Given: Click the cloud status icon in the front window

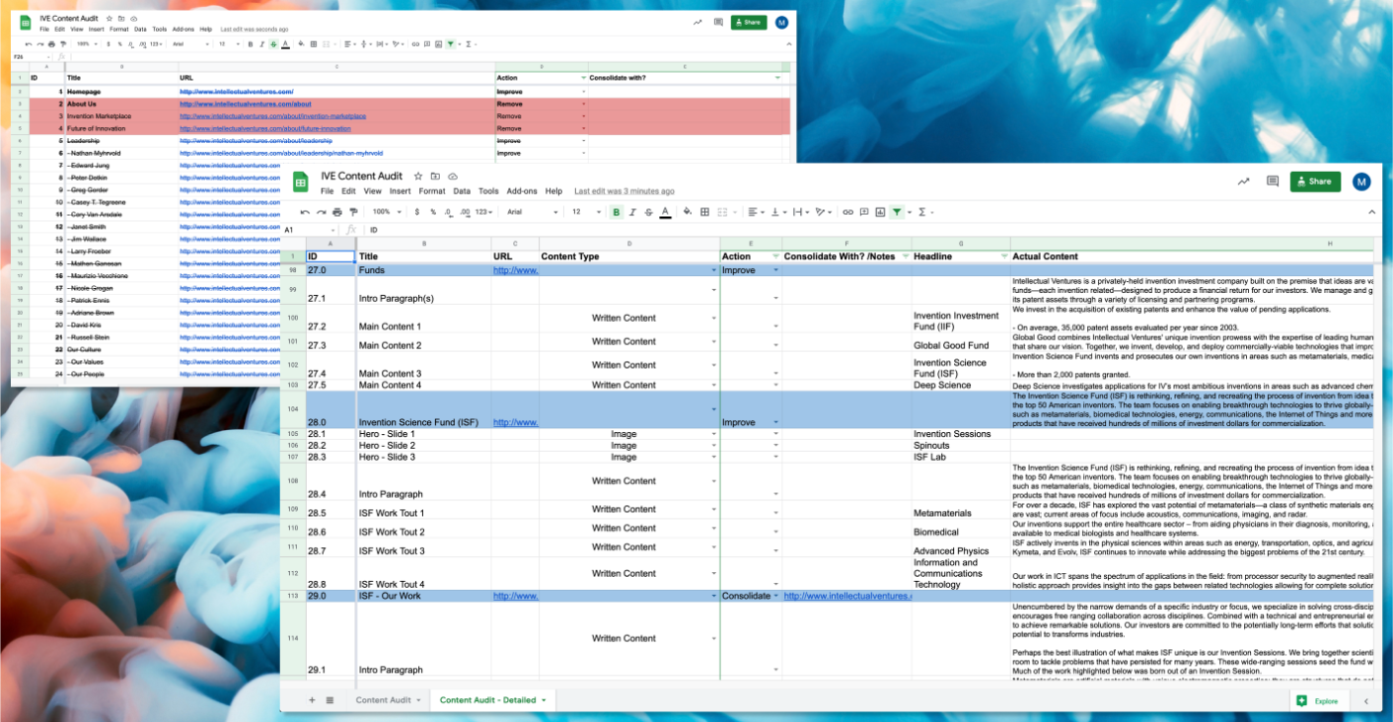Looking at the screenshot, I should point(452,176).
